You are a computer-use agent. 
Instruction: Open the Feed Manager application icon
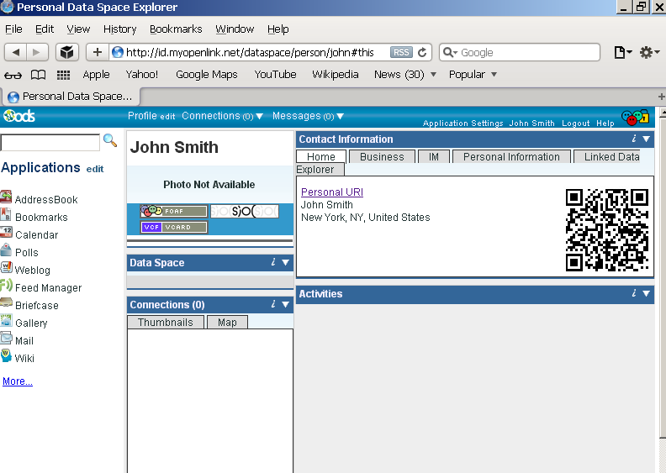pos(6,287)
